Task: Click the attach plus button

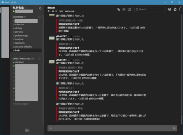Action: click(51, 128)
